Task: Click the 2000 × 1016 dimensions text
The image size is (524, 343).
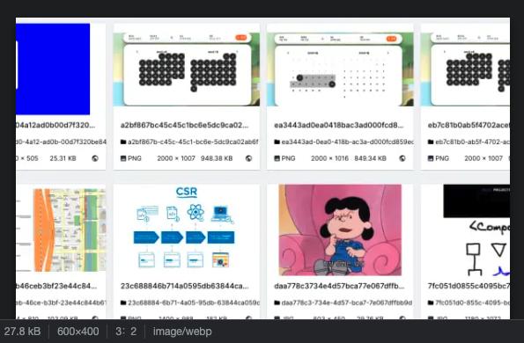Action: 330,158
